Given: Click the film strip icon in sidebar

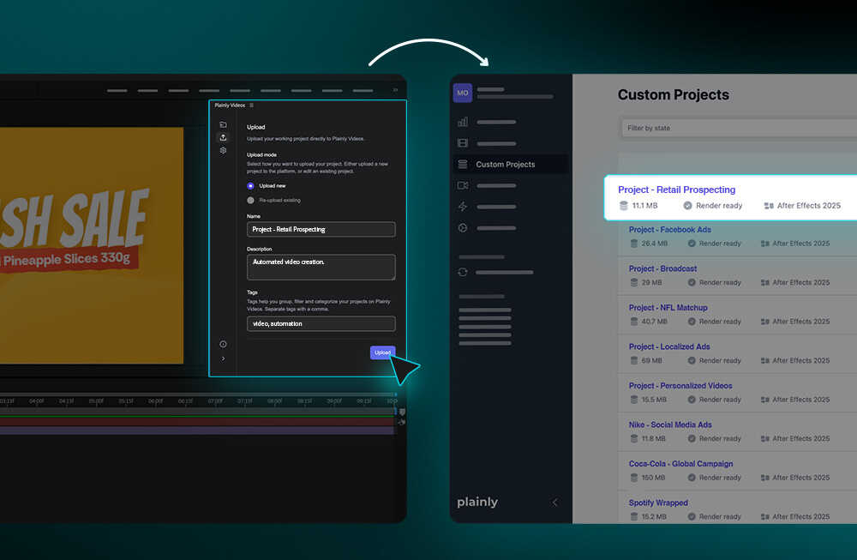Looking at the screenshot, I should coord(463,143).
